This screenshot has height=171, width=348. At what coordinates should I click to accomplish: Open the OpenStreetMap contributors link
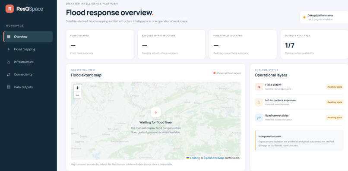click(214, 158)
